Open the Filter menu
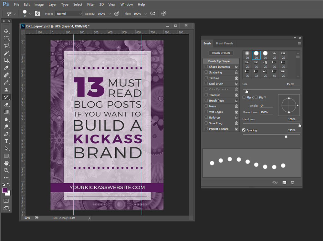Viewport: 323px width, 241px height. pos(91,4)
